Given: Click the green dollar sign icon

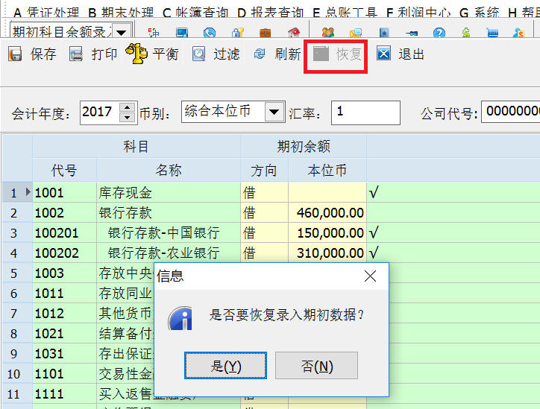Looking at the screenshot, I should (x=466, y=33).
